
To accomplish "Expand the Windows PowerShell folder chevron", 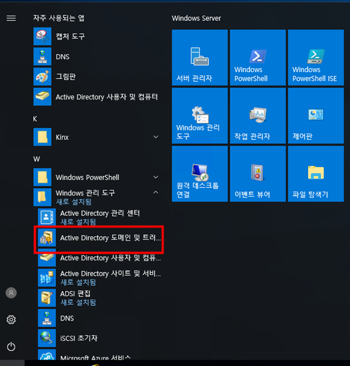I will (156, 177).
